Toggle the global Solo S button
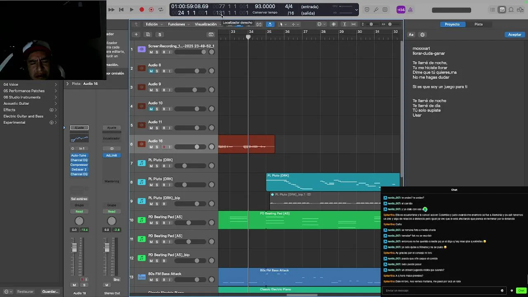528x297 pixels. tap(160, 35)
